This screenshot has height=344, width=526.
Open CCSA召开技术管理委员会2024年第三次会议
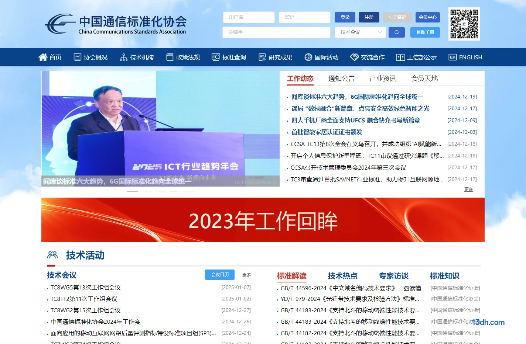click(x=348, y=167)
